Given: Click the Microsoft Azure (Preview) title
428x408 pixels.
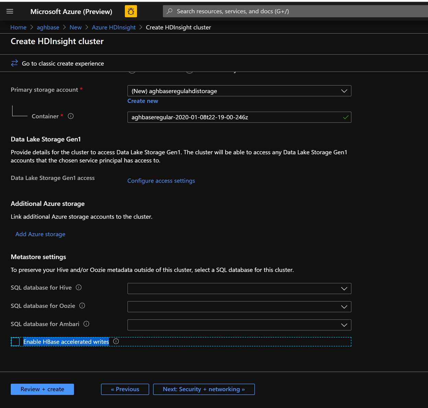Looking at the screenshot, I should pyautogui.click(x=71, y=11).
